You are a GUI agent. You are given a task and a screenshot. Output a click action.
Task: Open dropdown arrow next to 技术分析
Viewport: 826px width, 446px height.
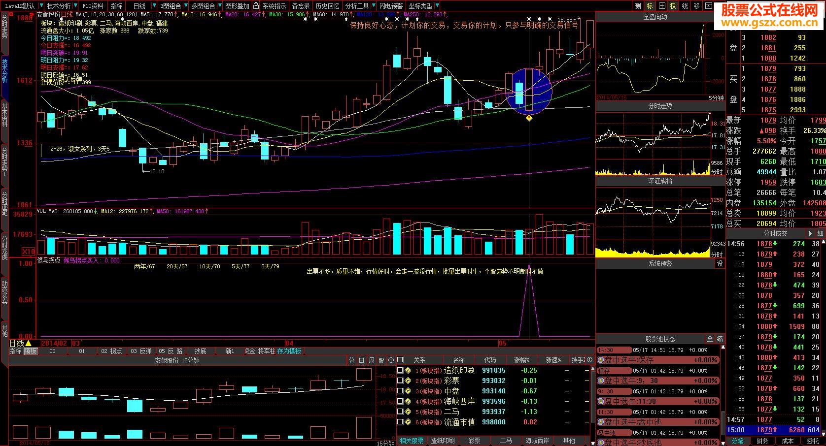click(x=75, y=6)
